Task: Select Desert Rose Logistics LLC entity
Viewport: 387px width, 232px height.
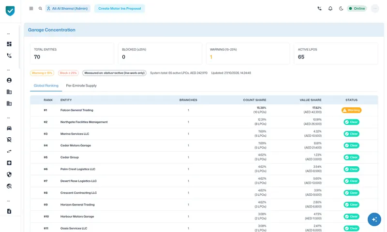Action: point(78,181)
